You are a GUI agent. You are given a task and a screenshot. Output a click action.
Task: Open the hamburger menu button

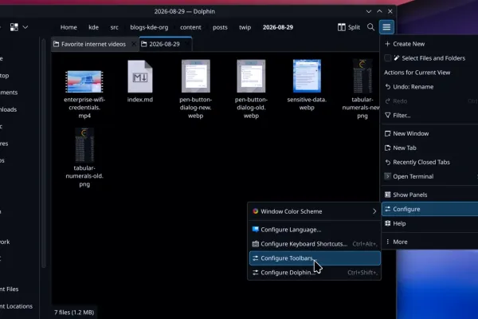point(386,27)
